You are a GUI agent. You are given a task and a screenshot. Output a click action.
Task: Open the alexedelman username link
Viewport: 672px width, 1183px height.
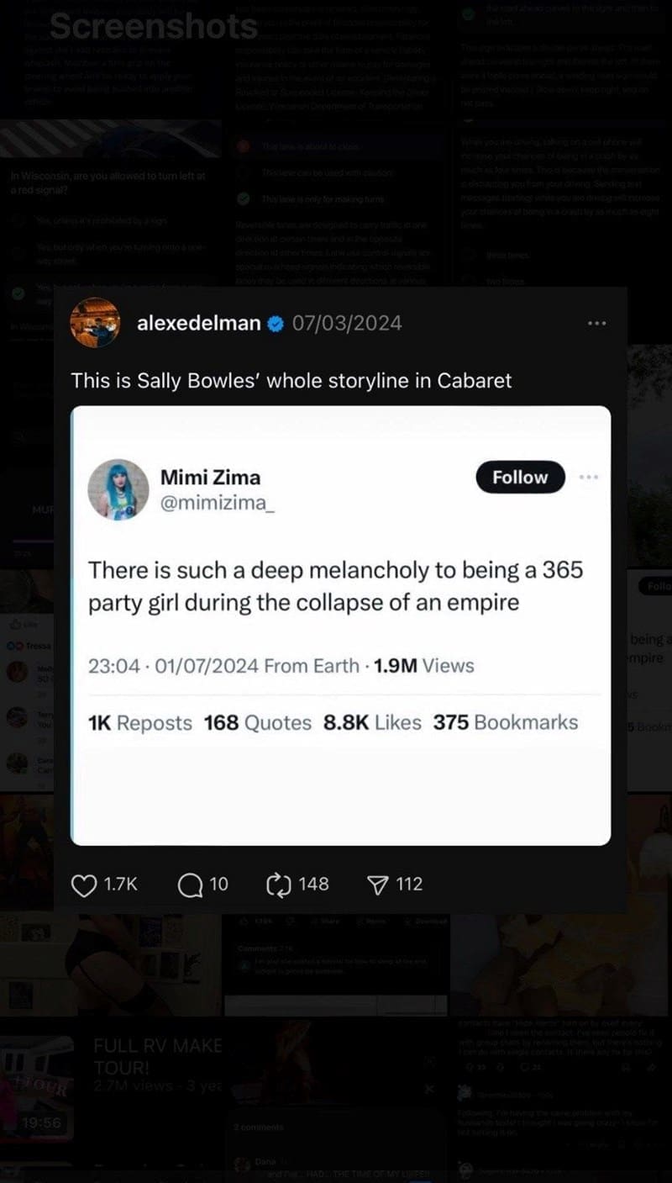tap(198, 323)
